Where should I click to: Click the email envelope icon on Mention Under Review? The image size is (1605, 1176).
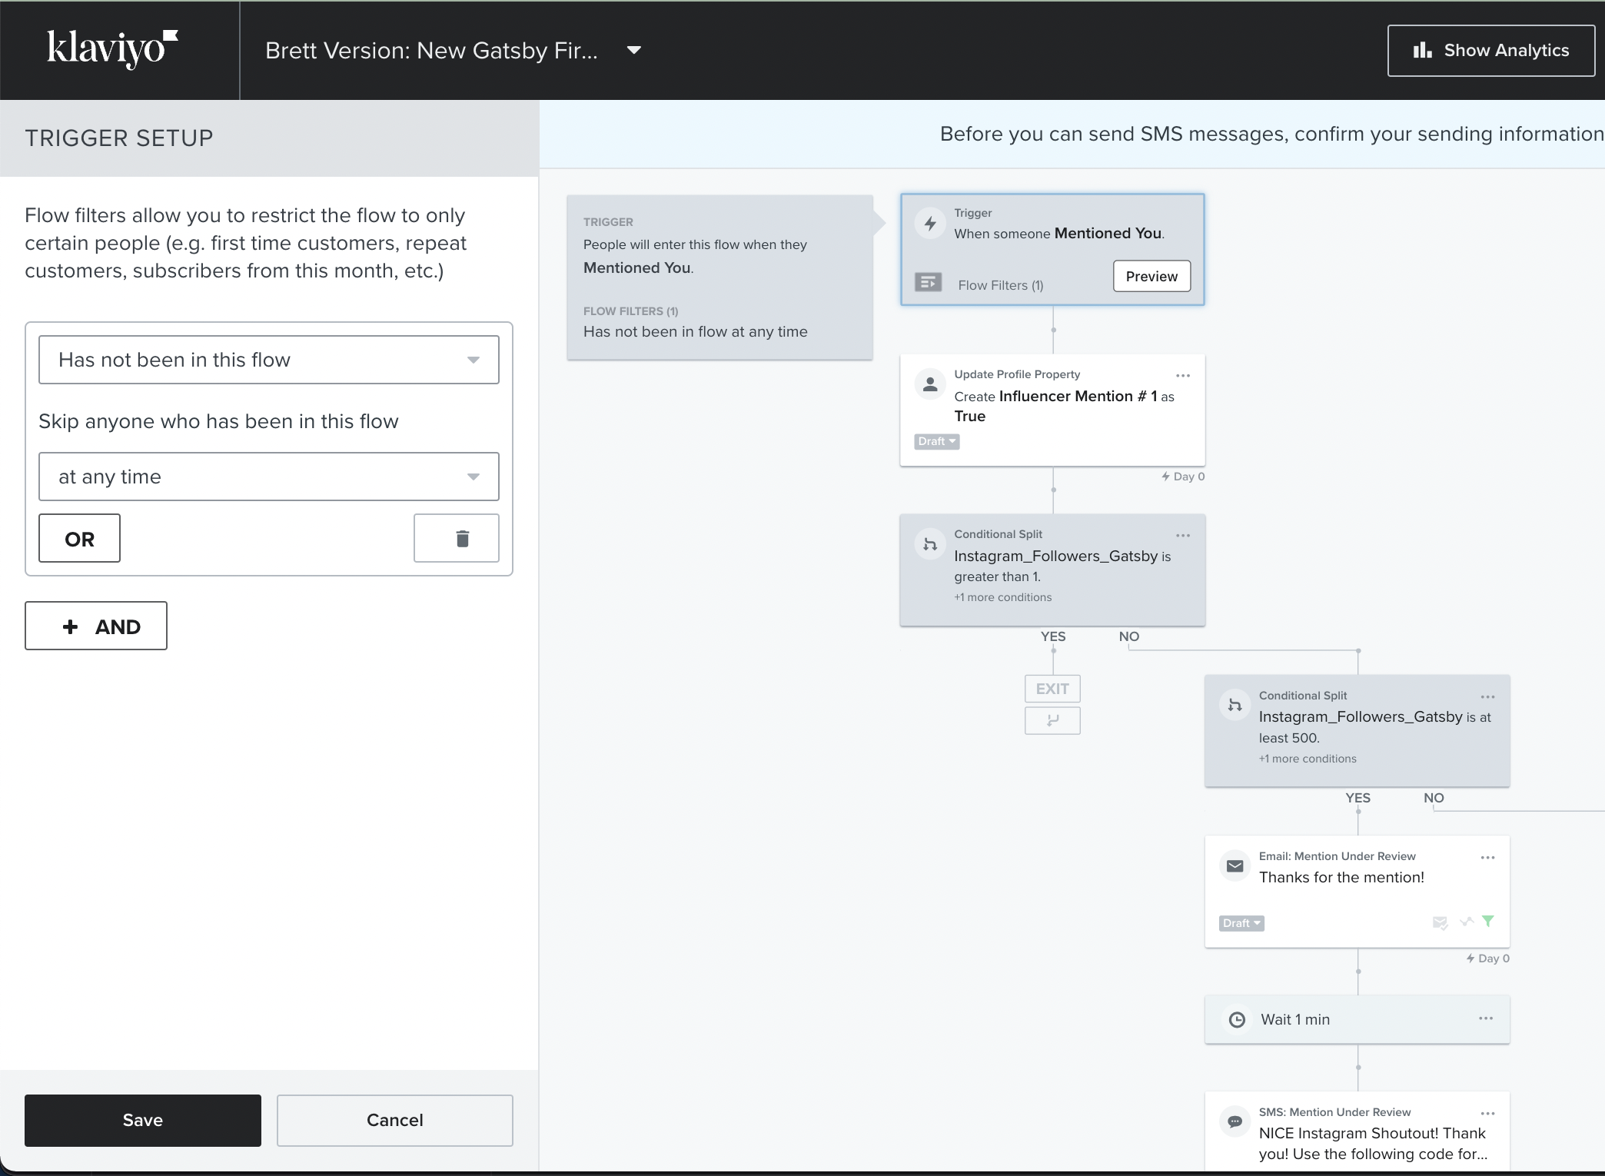pyautogui.click(x=1234, y=866)
